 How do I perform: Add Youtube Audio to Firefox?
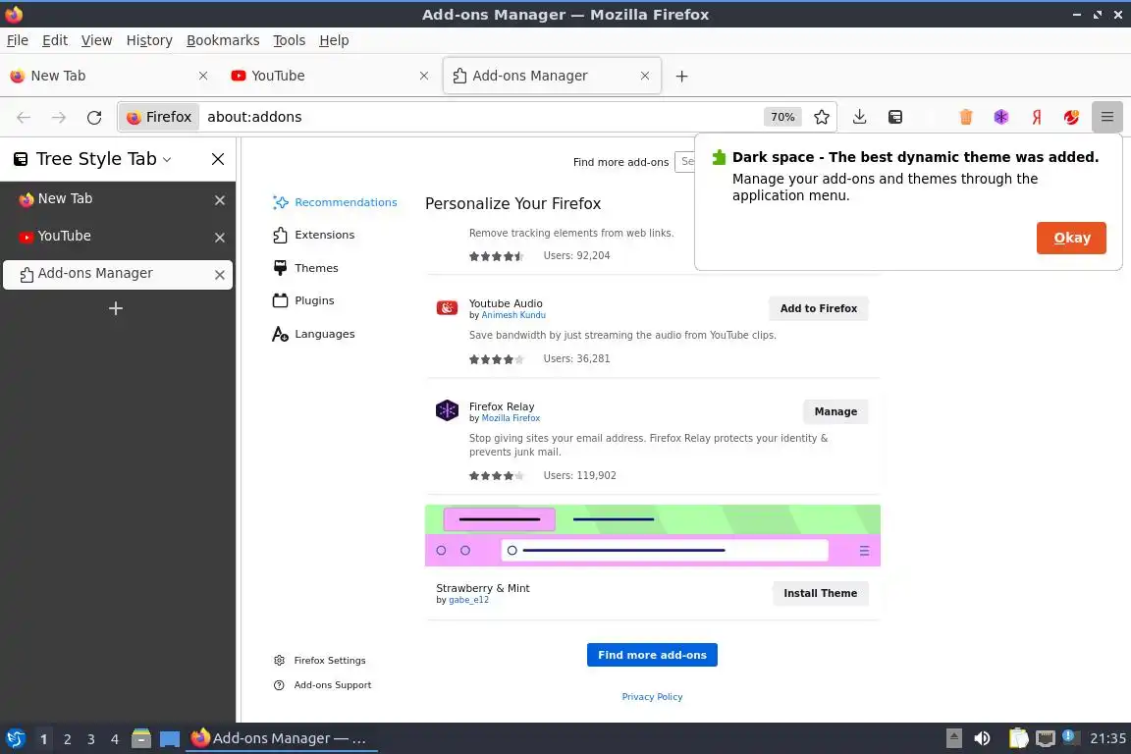[819, 308]
